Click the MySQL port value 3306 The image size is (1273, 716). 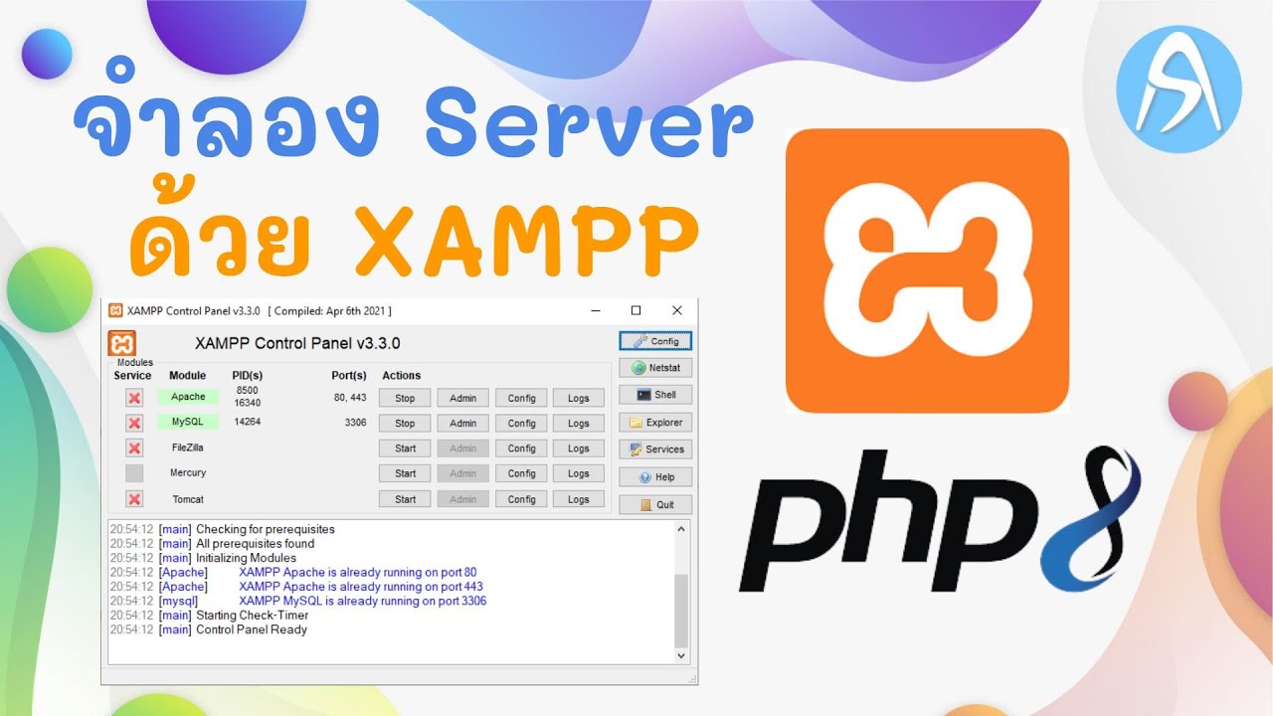click(355, 422)
